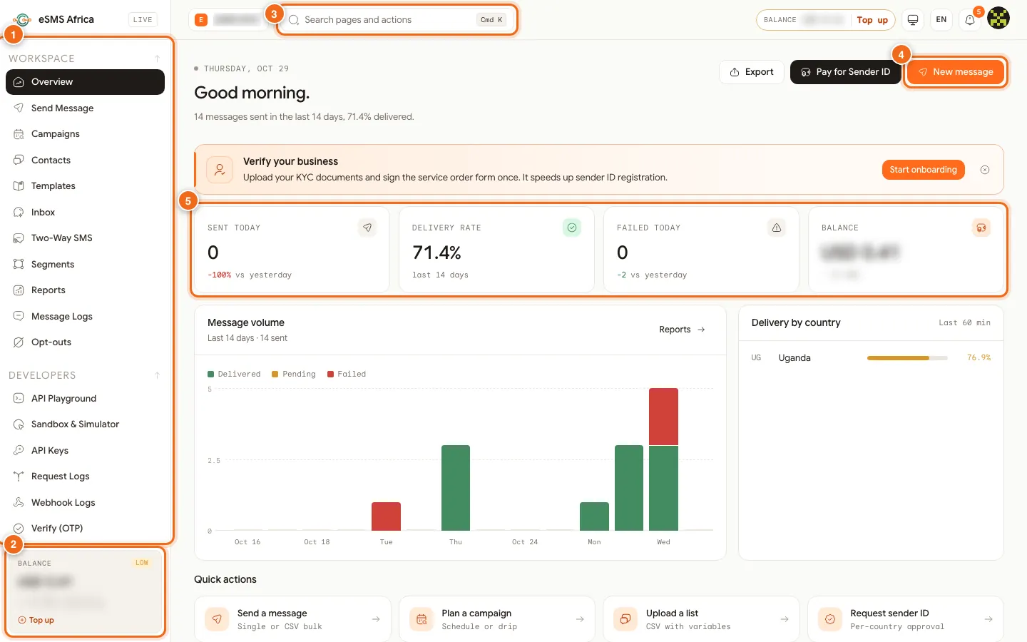1027x642 pixels.
Task: Collapse the Developers sidebar section
Action: [x=157, y=375]
